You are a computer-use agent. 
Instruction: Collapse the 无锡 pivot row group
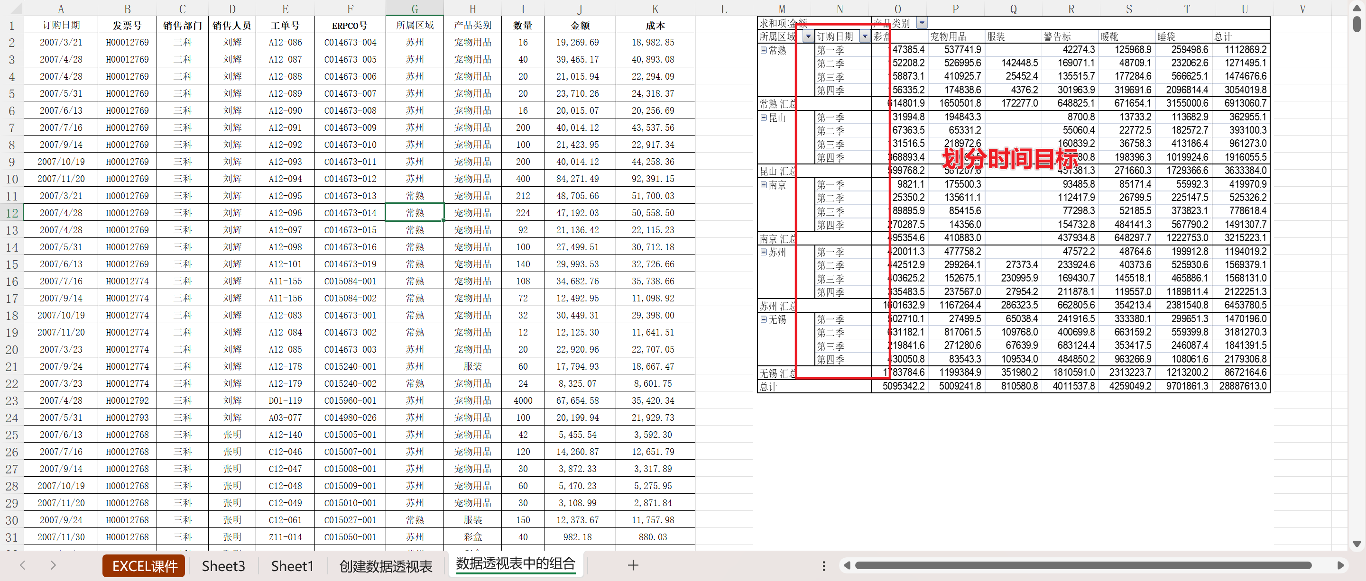click(x=764, y=319)
